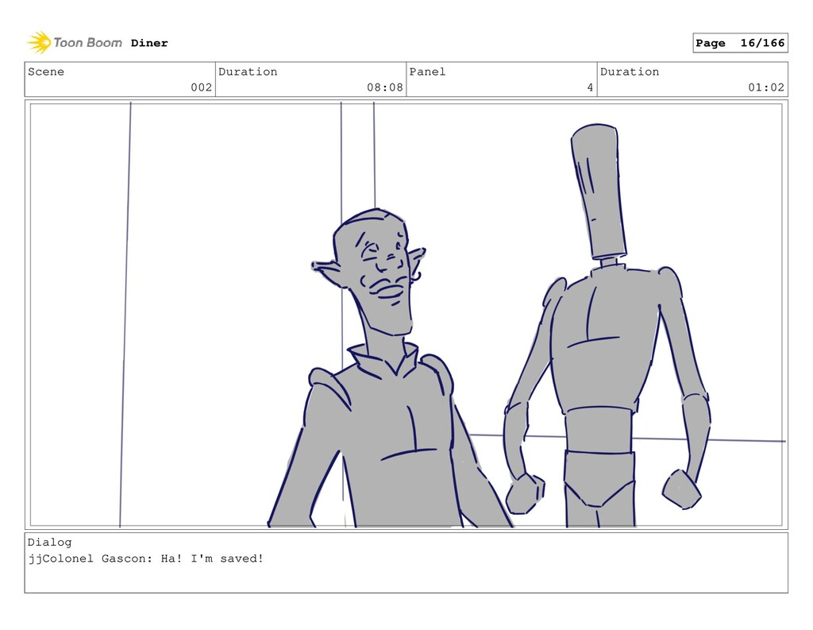Click the storyboard panel drawing thumbnail

click(406, 315)
